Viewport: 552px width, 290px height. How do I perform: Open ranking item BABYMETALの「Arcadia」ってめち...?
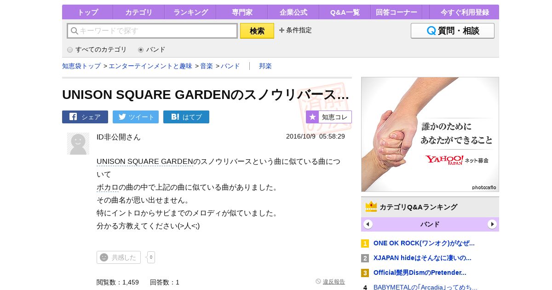click(425, 287)
